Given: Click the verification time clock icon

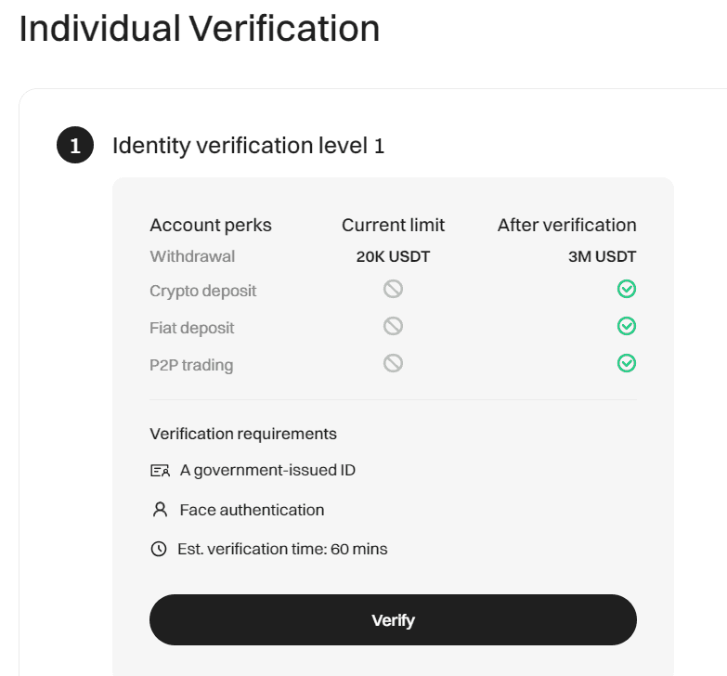Looking at the screenshot, I should click(x=159, y=549).
